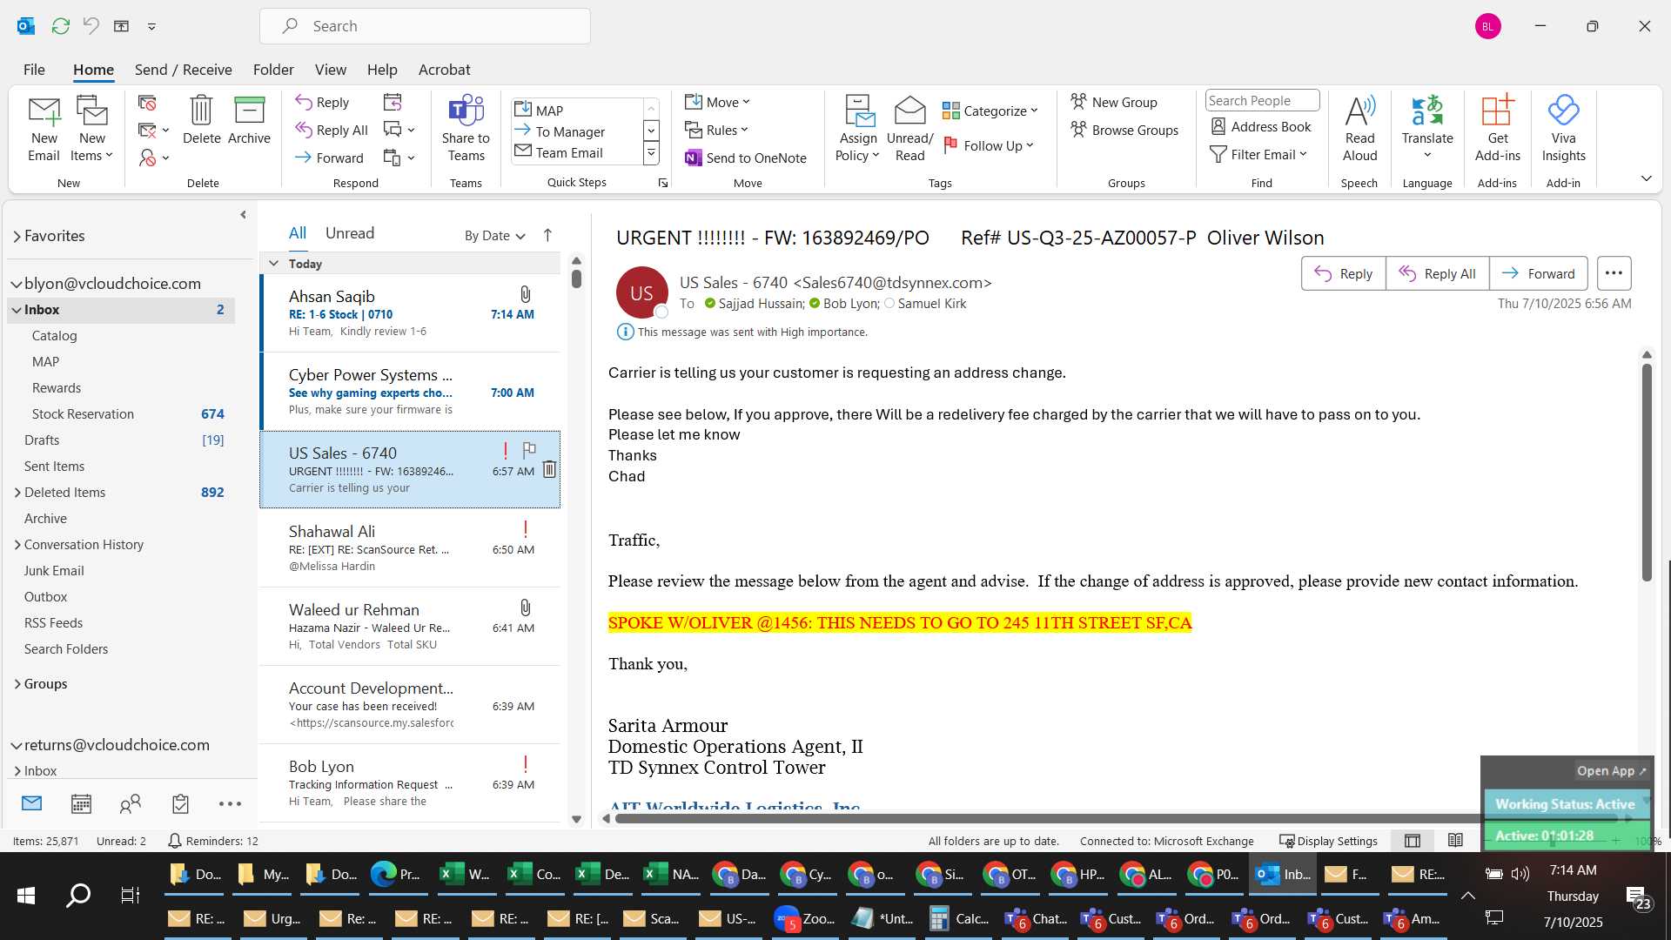Image resolution: width=1671 pixels, height=940 pixels.
Task: Open the Move dropdown
Action: (717, 102)
